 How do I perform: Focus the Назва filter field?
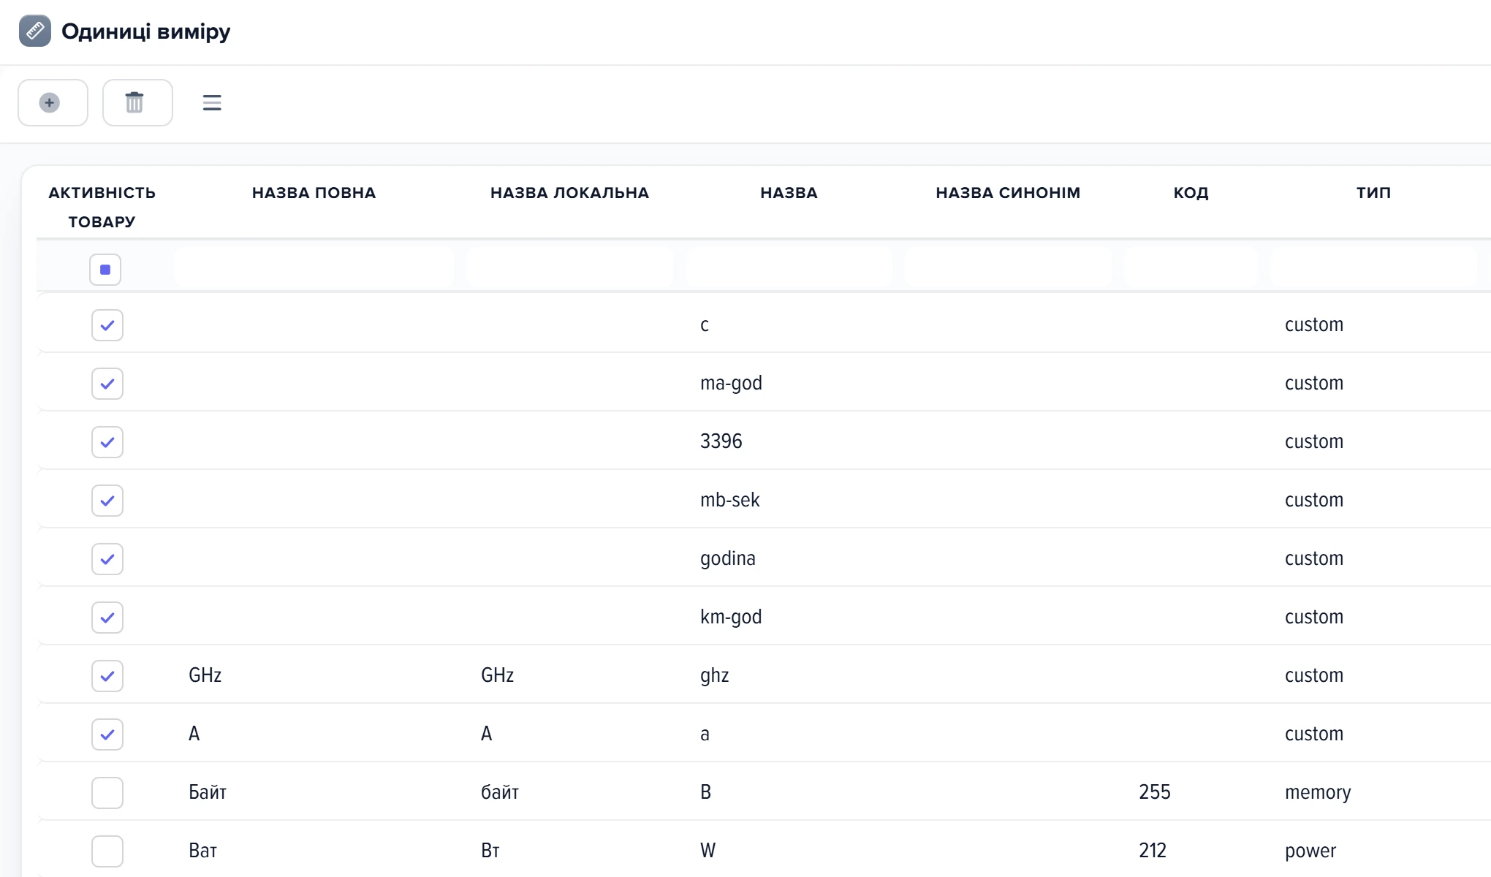(789, 267)
